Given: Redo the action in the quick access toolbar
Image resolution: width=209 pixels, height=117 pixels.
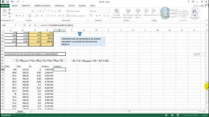Looking at the screenshot, I should tap(18, 2).
